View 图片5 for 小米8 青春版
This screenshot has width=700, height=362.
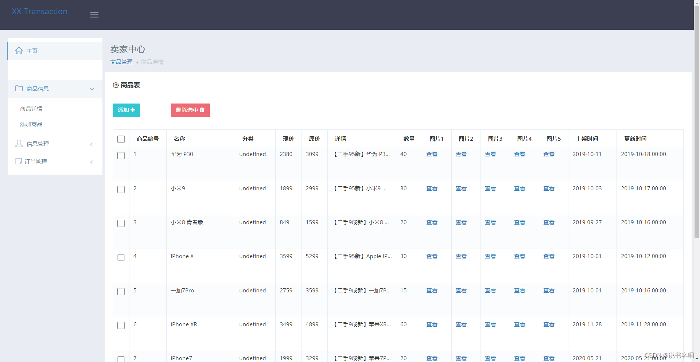click(549, 222)
